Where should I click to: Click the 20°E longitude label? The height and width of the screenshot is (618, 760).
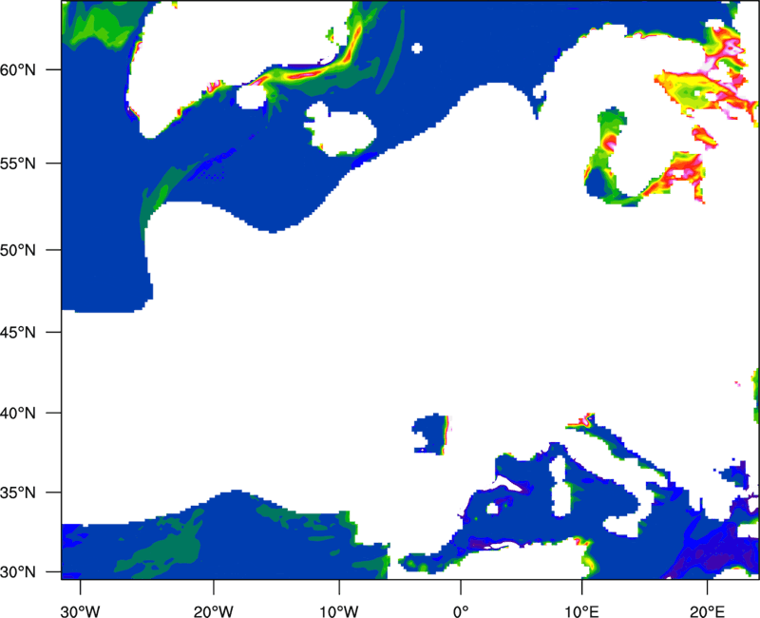[x=707, y=611]
